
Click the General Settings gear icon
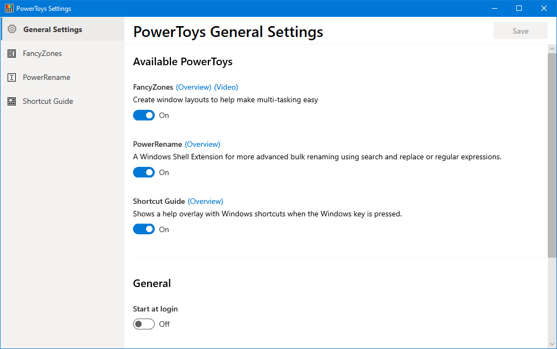click(x=12, y=29)
